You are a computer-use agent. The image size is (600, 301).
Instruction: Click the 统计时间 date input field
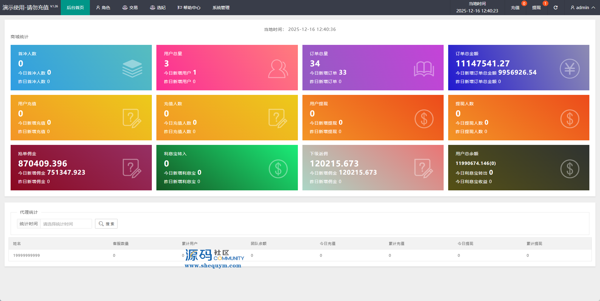click(66, 224)
